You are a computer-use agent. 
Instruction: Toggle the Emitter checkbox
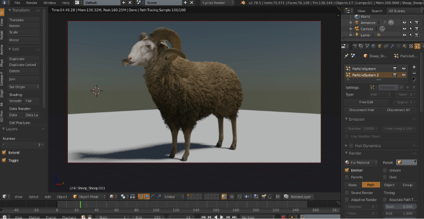(x=347, y=170)
